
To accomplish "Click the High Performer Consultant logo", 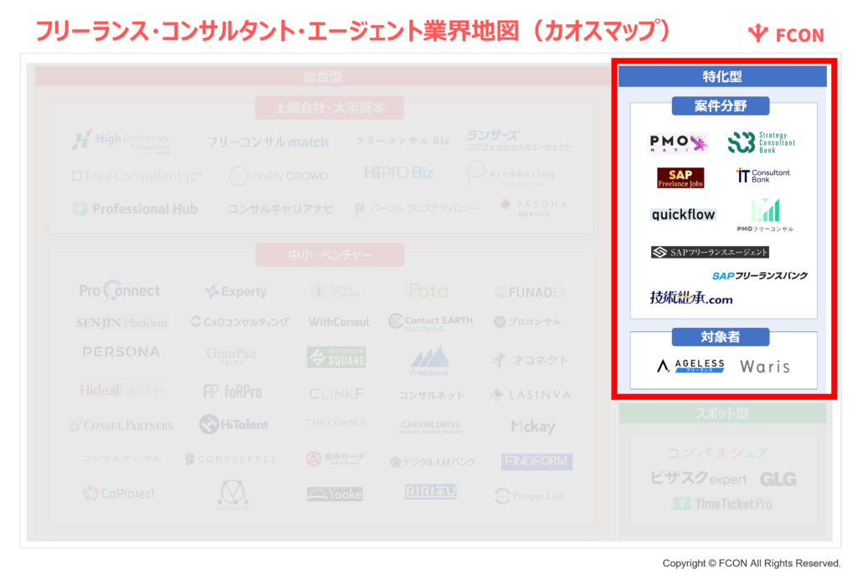I will pyautogui.click(x=121, y=141).
